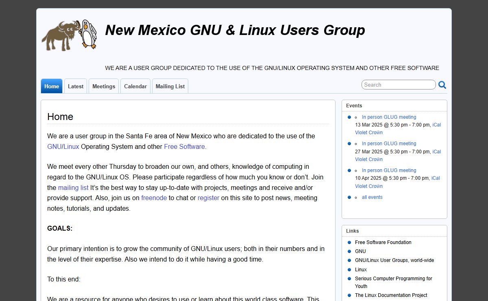Click the Home page heading
Screen dimensions: 488x301
[x=60, y=117]
